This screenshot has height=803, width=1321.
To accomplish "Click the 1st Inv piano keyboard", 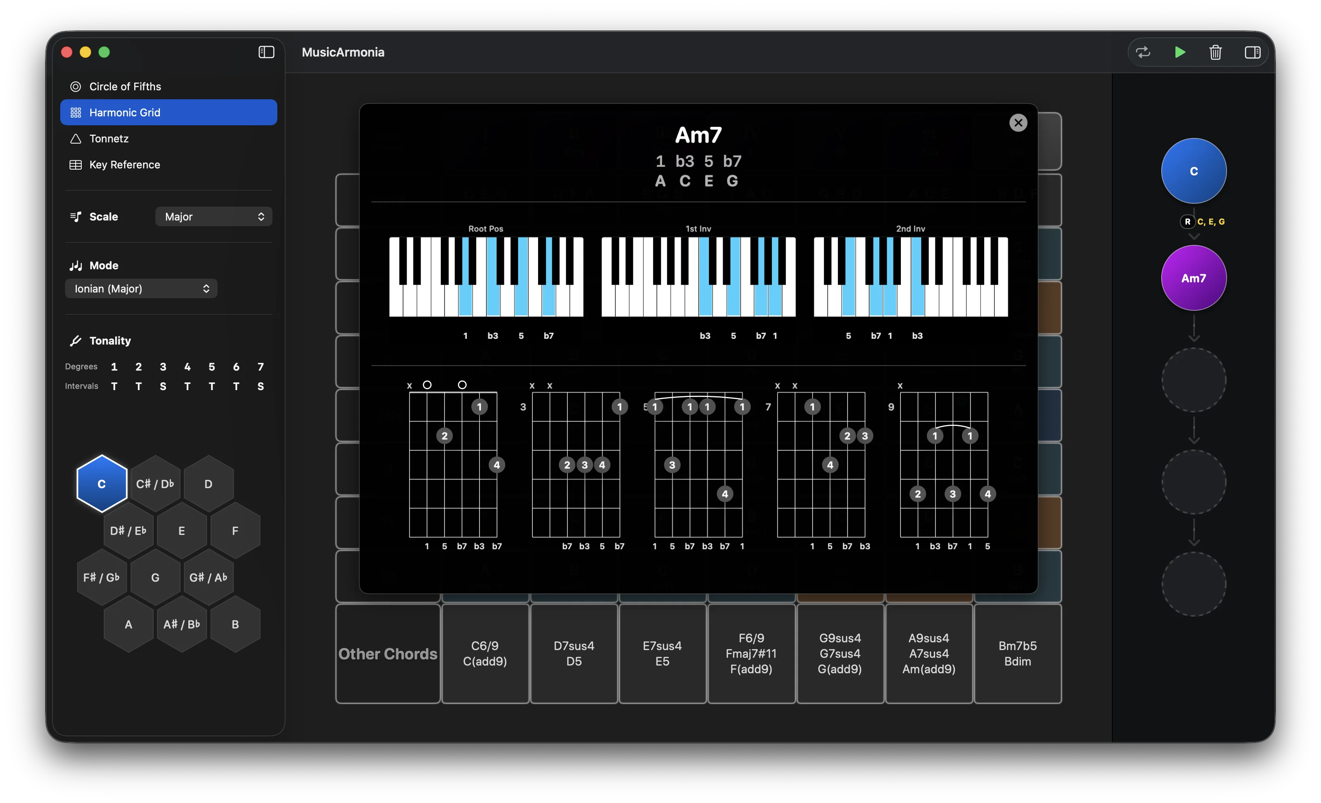I will pos(698,277).
